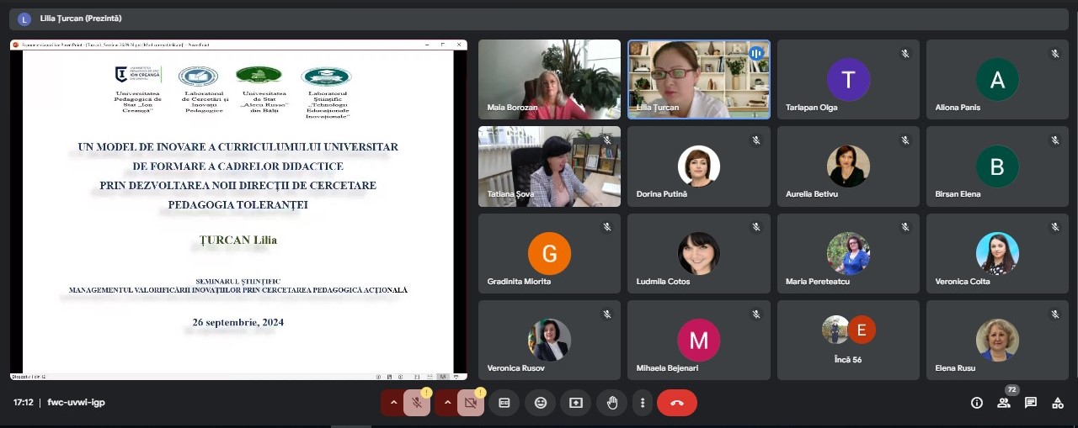The width and height of the screenshot is (1078, 428).
Task: Open meeting details info panel
Action: click(x=977, y=403)
